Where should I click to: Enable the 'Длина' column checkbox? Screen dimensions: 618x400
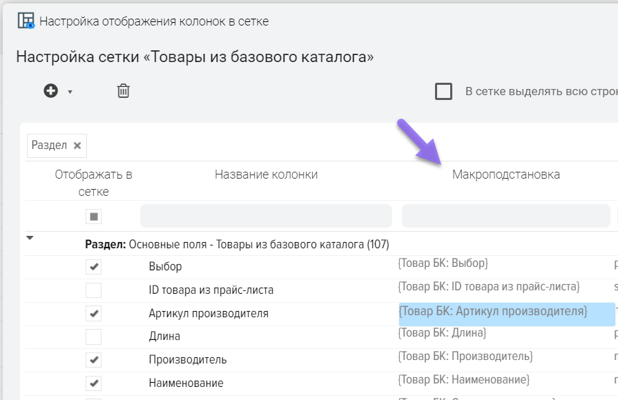click(x=94, y=337)
